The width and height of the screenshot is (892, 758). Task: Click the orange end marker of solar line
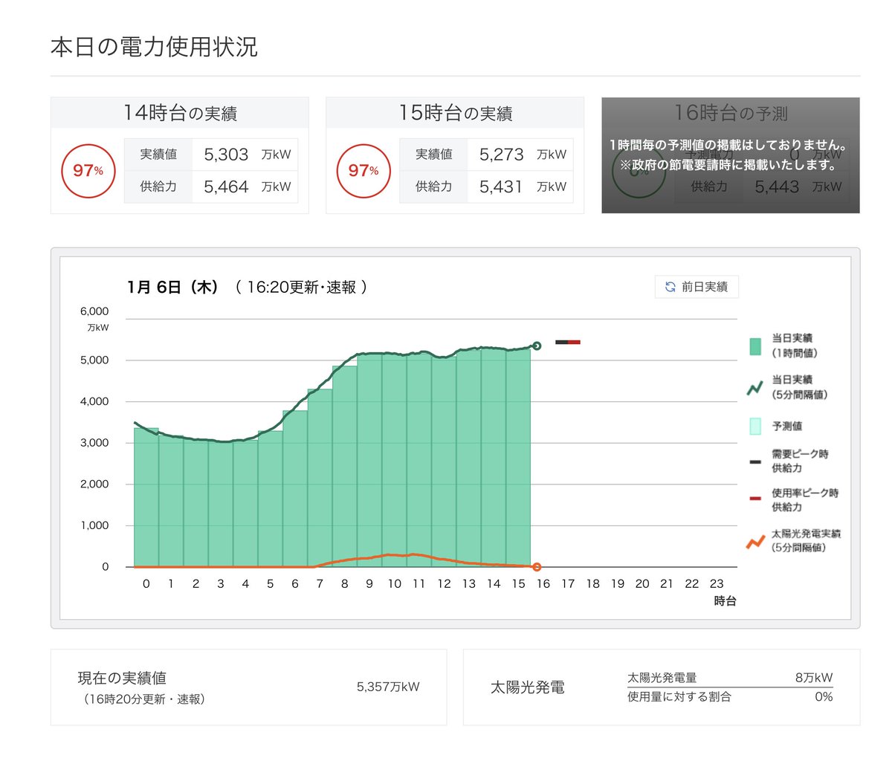(537, 567)
